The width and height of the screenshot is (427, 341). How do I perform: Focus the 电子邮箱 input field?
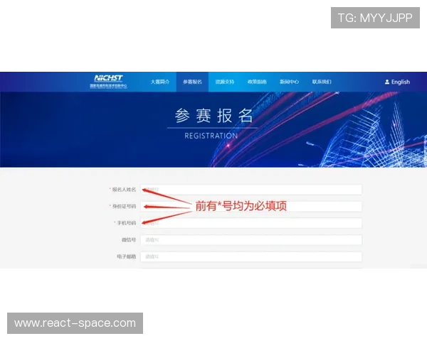click(251, 256)
